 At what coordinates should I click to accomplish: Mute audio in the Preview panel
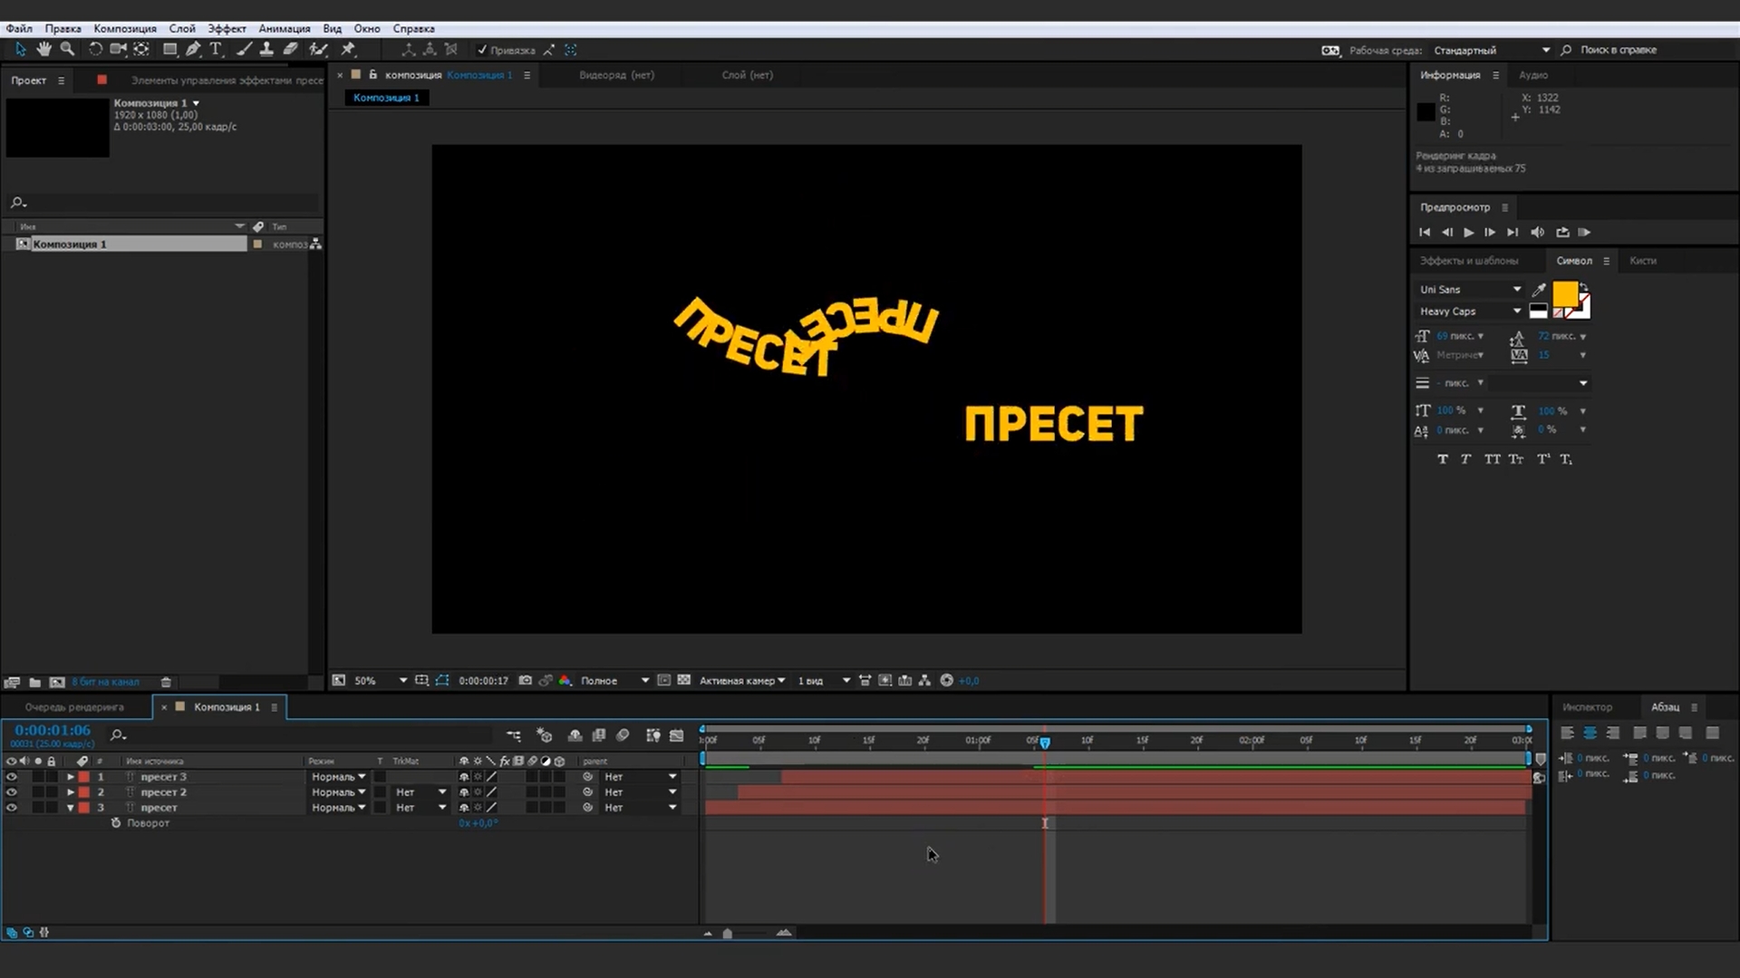pyautogui.click(x=1537, y=233)
